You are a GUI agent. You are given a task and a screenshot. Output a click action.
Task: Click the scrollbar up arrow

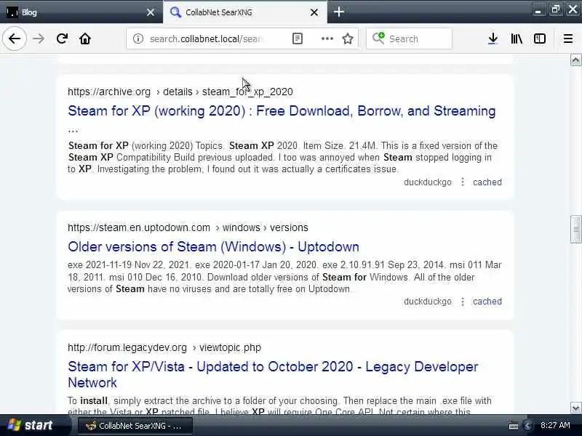[575, 60]
